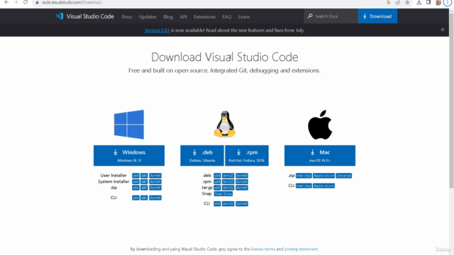Click the blue Download button in header

(377, 16)
